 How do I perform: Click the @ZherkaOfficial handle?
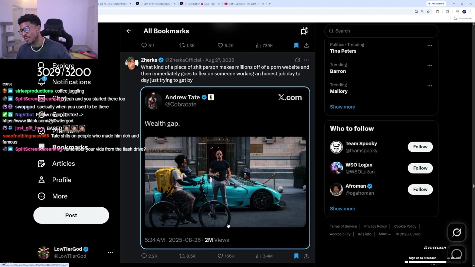coord(183,60)
